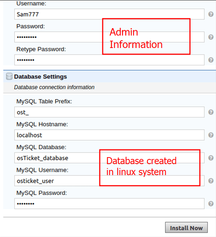216x237 pixels.
Task: Open the help tip for the Retype Password field
Action: tap(211, 60)
